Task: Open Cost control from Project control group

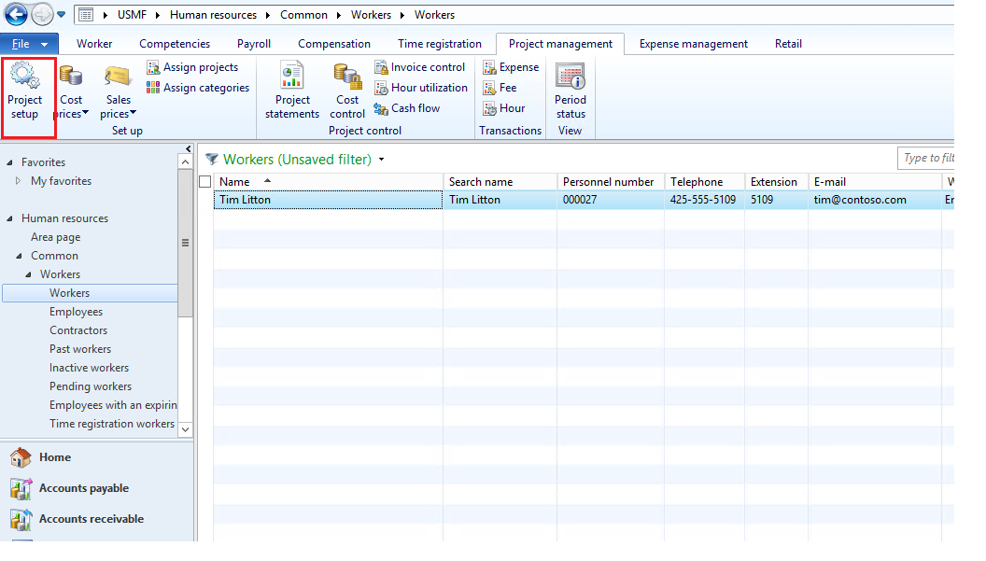Action: point(347,91)
